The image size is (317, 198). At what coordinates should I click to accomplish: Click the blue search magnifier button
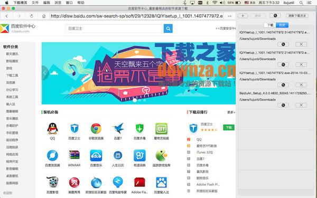(x=168, y=29)
